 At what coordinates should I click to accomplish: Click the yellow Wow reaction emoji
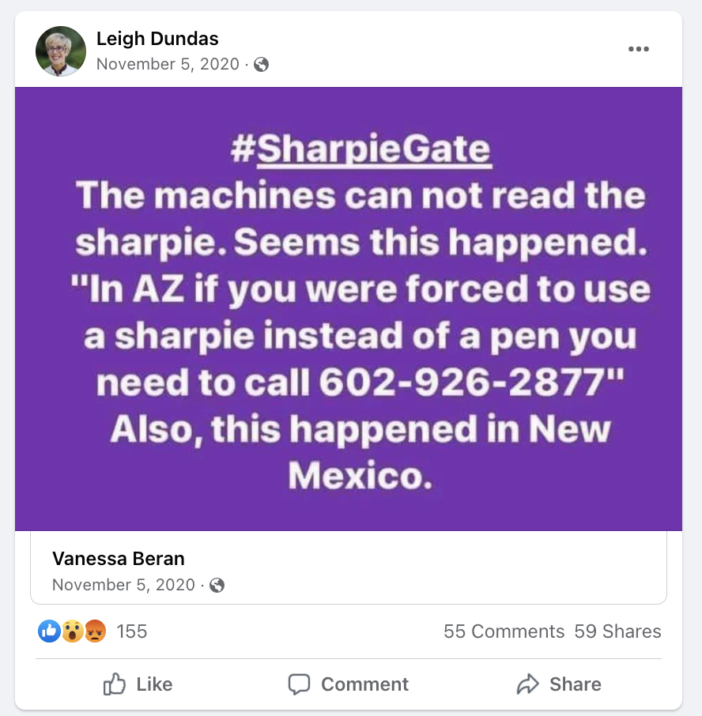click(72, 631)
